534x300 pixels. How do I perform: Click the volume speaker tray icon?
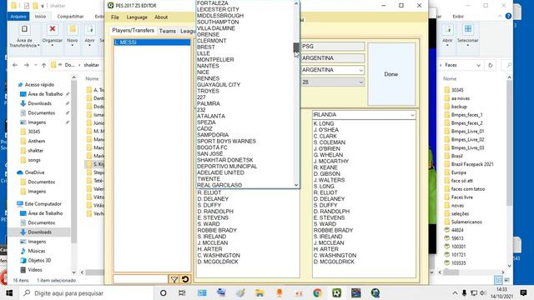[482, 292]
